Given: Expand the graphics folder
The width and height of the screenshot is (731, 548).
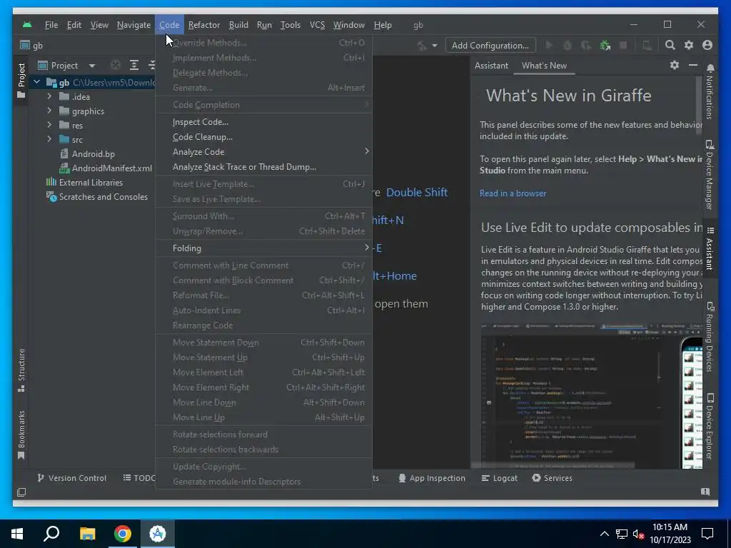Looking at the screenshot, I should [x=49, y=111].
